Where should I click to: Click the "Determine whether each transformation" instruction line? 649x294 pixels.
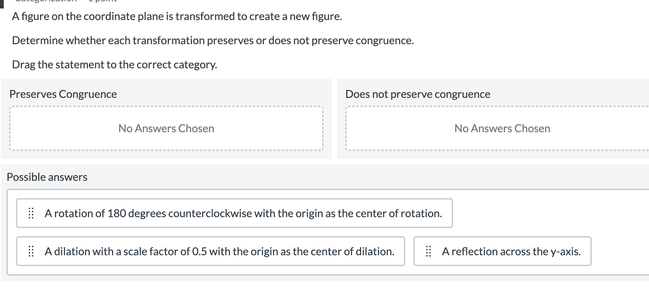213,40
